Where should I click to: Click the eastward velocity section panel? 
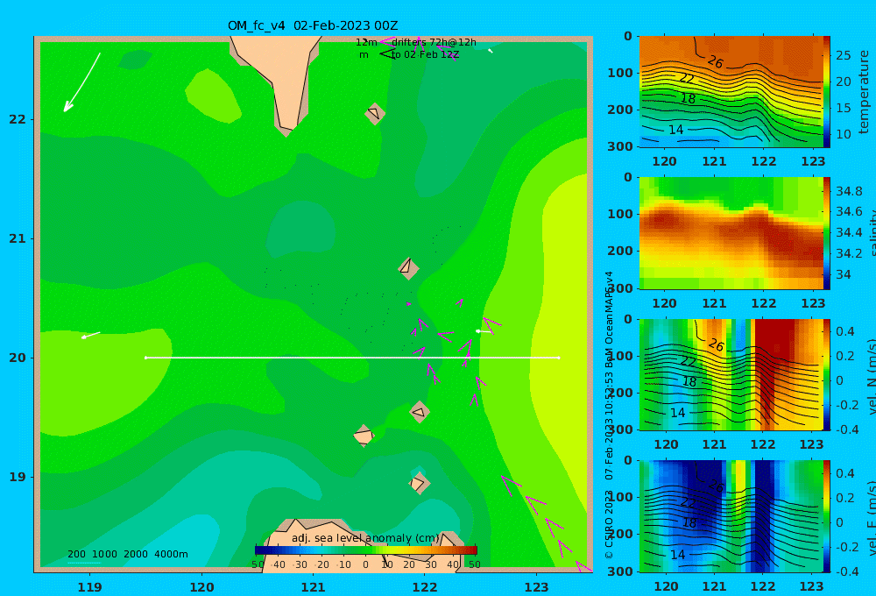(731, 516)
